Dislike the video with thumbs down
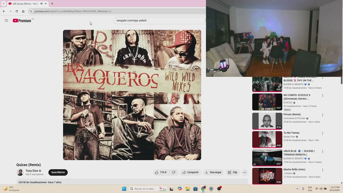The height and width of the screenshot is (193, 343). pyautogui.click(x=173, y=172)
